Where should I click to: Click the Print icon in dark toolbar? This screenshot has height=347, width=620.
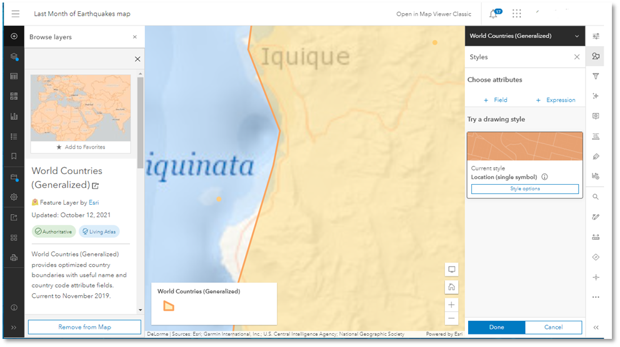click(x=14, y=258)
